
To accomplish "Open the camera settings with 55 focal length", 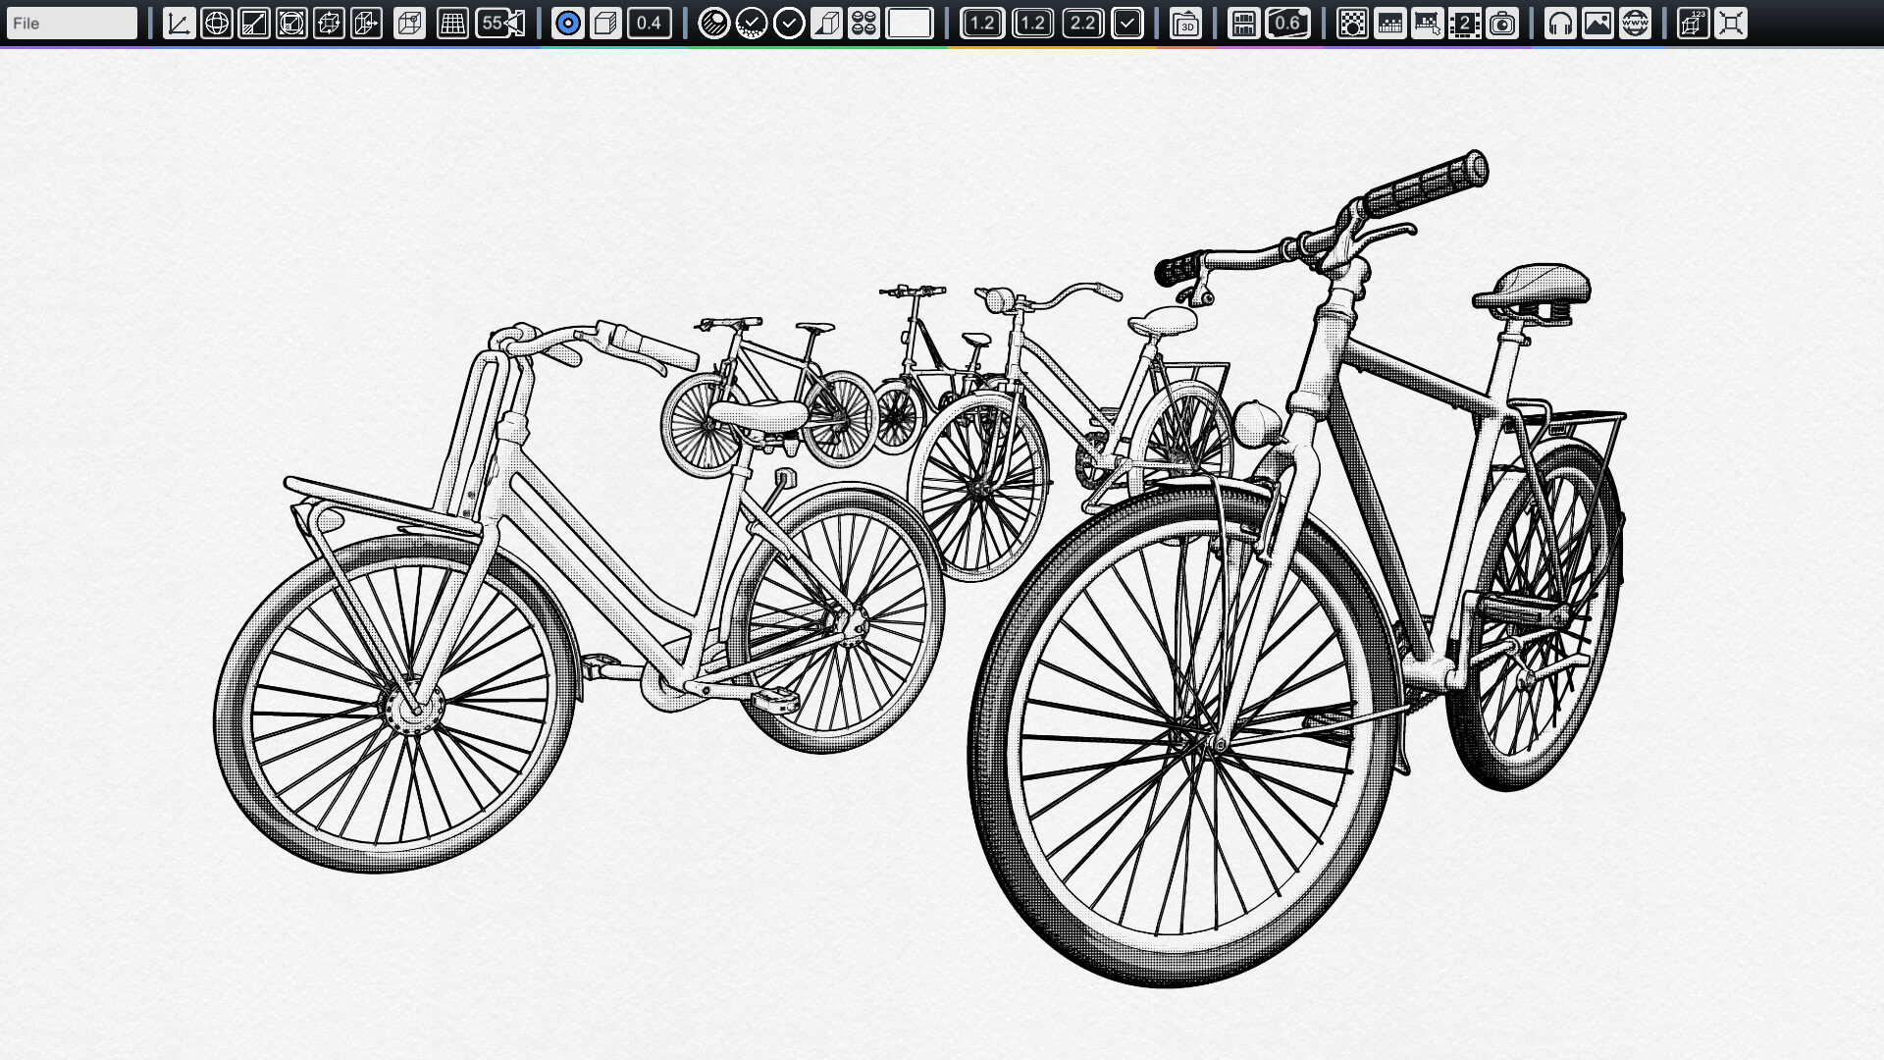I will [500, 23].
